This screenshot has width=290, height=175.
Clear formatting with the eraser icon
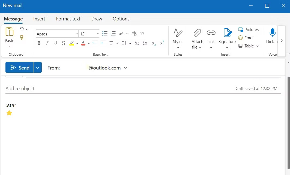[134, 34]
